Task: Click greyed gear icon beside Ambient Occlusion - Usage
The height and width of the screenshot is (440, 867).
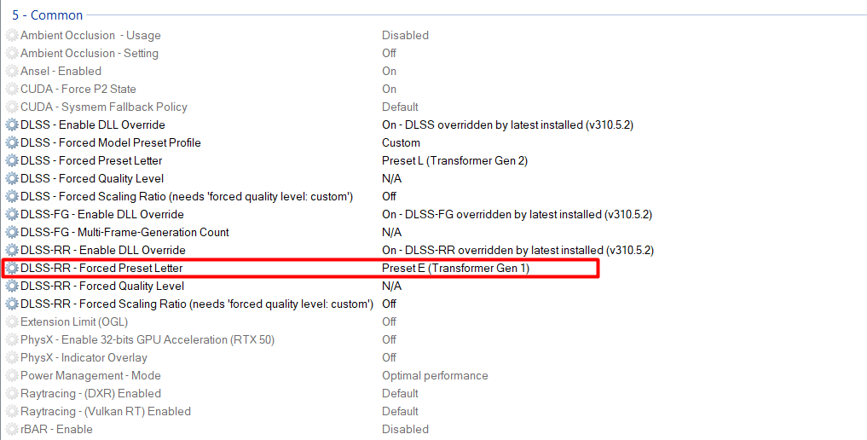Action: pos(12,36)
